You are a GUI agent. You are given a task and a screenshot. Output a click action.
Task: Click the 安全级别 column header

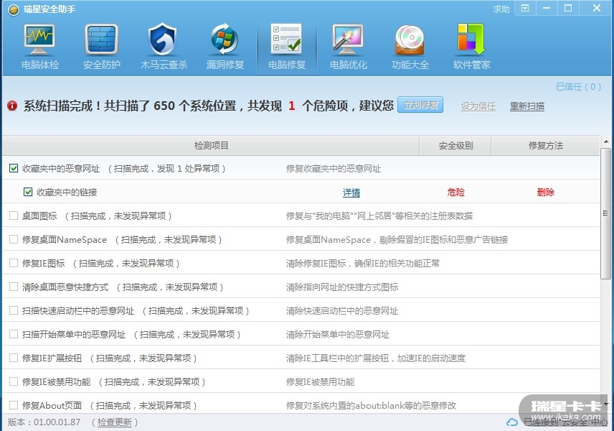click(455, 146)
